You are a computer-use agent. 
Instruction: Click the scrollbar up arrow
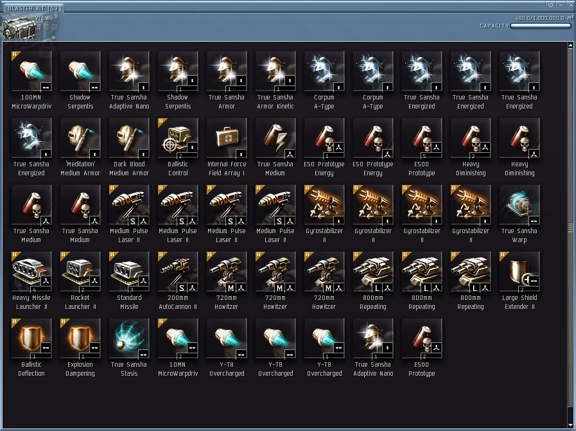(570, 46)
